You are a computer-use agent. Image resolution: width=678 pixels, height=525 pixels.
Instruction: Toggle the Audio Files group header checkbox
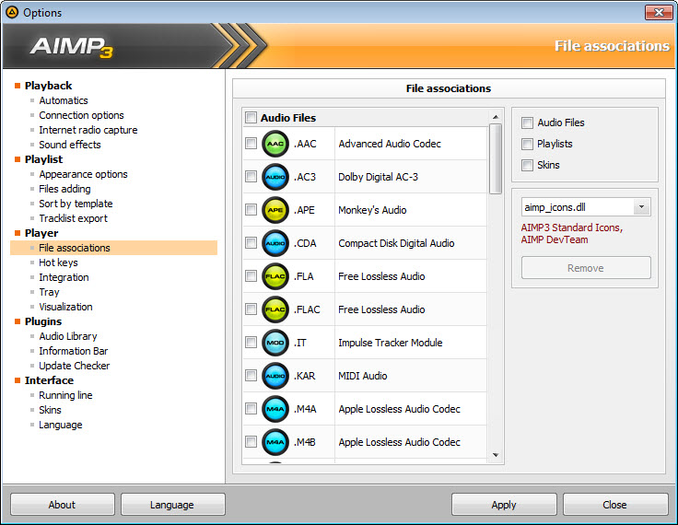(251, 117)
